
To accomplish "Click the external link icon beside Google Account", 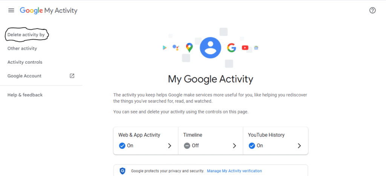I will coord(72,76).
